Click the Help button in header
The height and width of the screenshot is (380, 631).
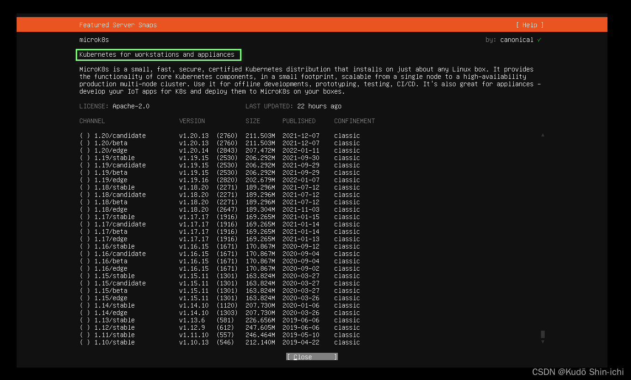pos(530,25)
